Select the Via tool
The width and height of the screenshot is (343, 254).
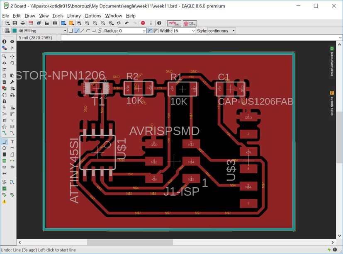(x=4, y=161)
